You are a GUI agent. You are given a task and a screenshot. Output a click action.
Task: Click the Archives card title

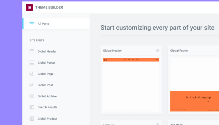(x=109, y=124)
